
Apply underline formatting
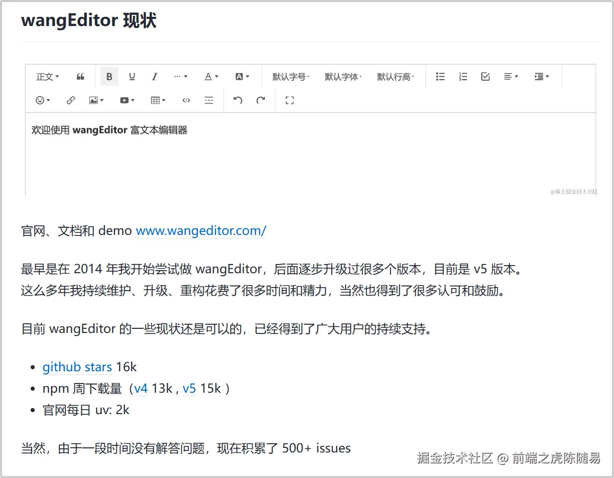[132, 76]
